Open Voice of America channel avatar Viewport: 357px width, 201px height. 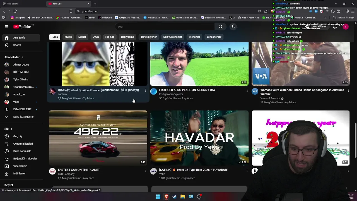(x=255, y=91)
